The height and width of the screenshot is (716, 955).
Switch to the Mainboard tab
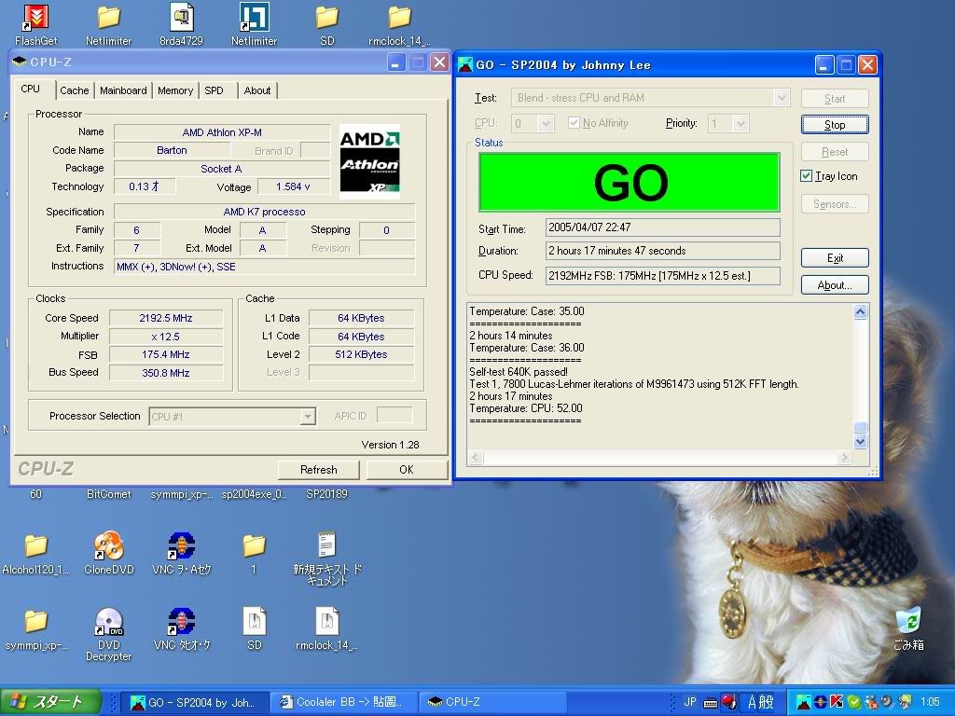(x=123, y=90)
